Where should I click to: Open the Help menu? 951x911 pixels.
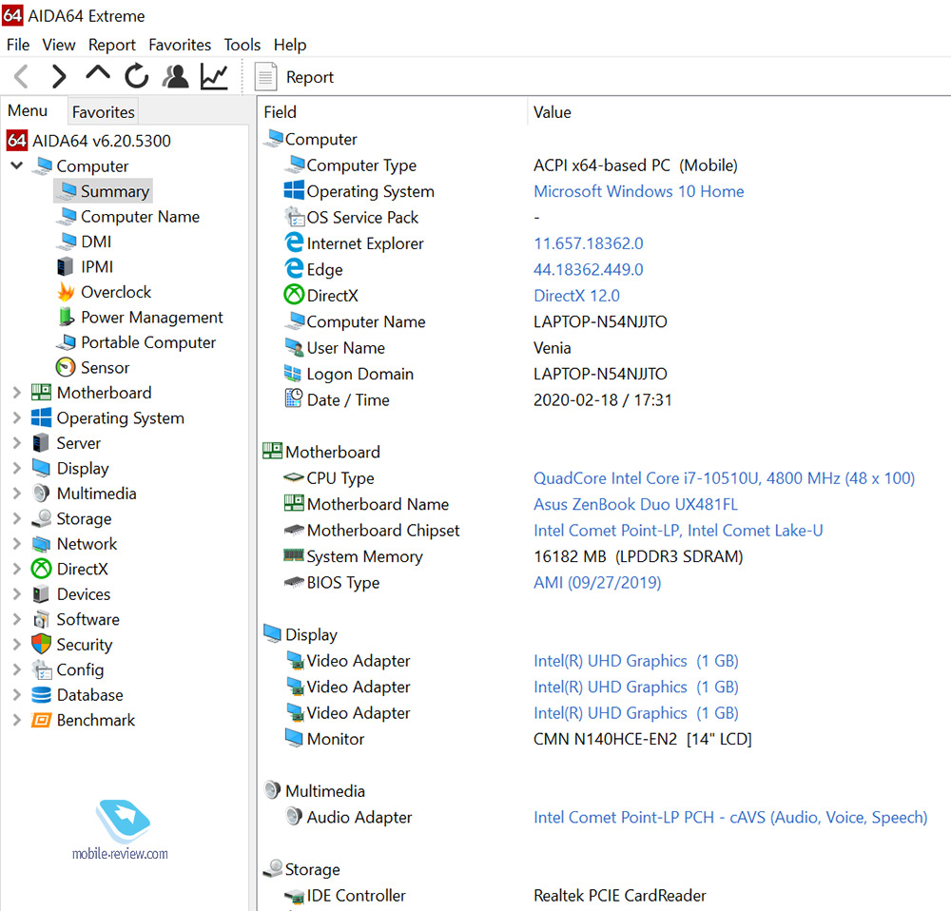(x=290, y=45)
